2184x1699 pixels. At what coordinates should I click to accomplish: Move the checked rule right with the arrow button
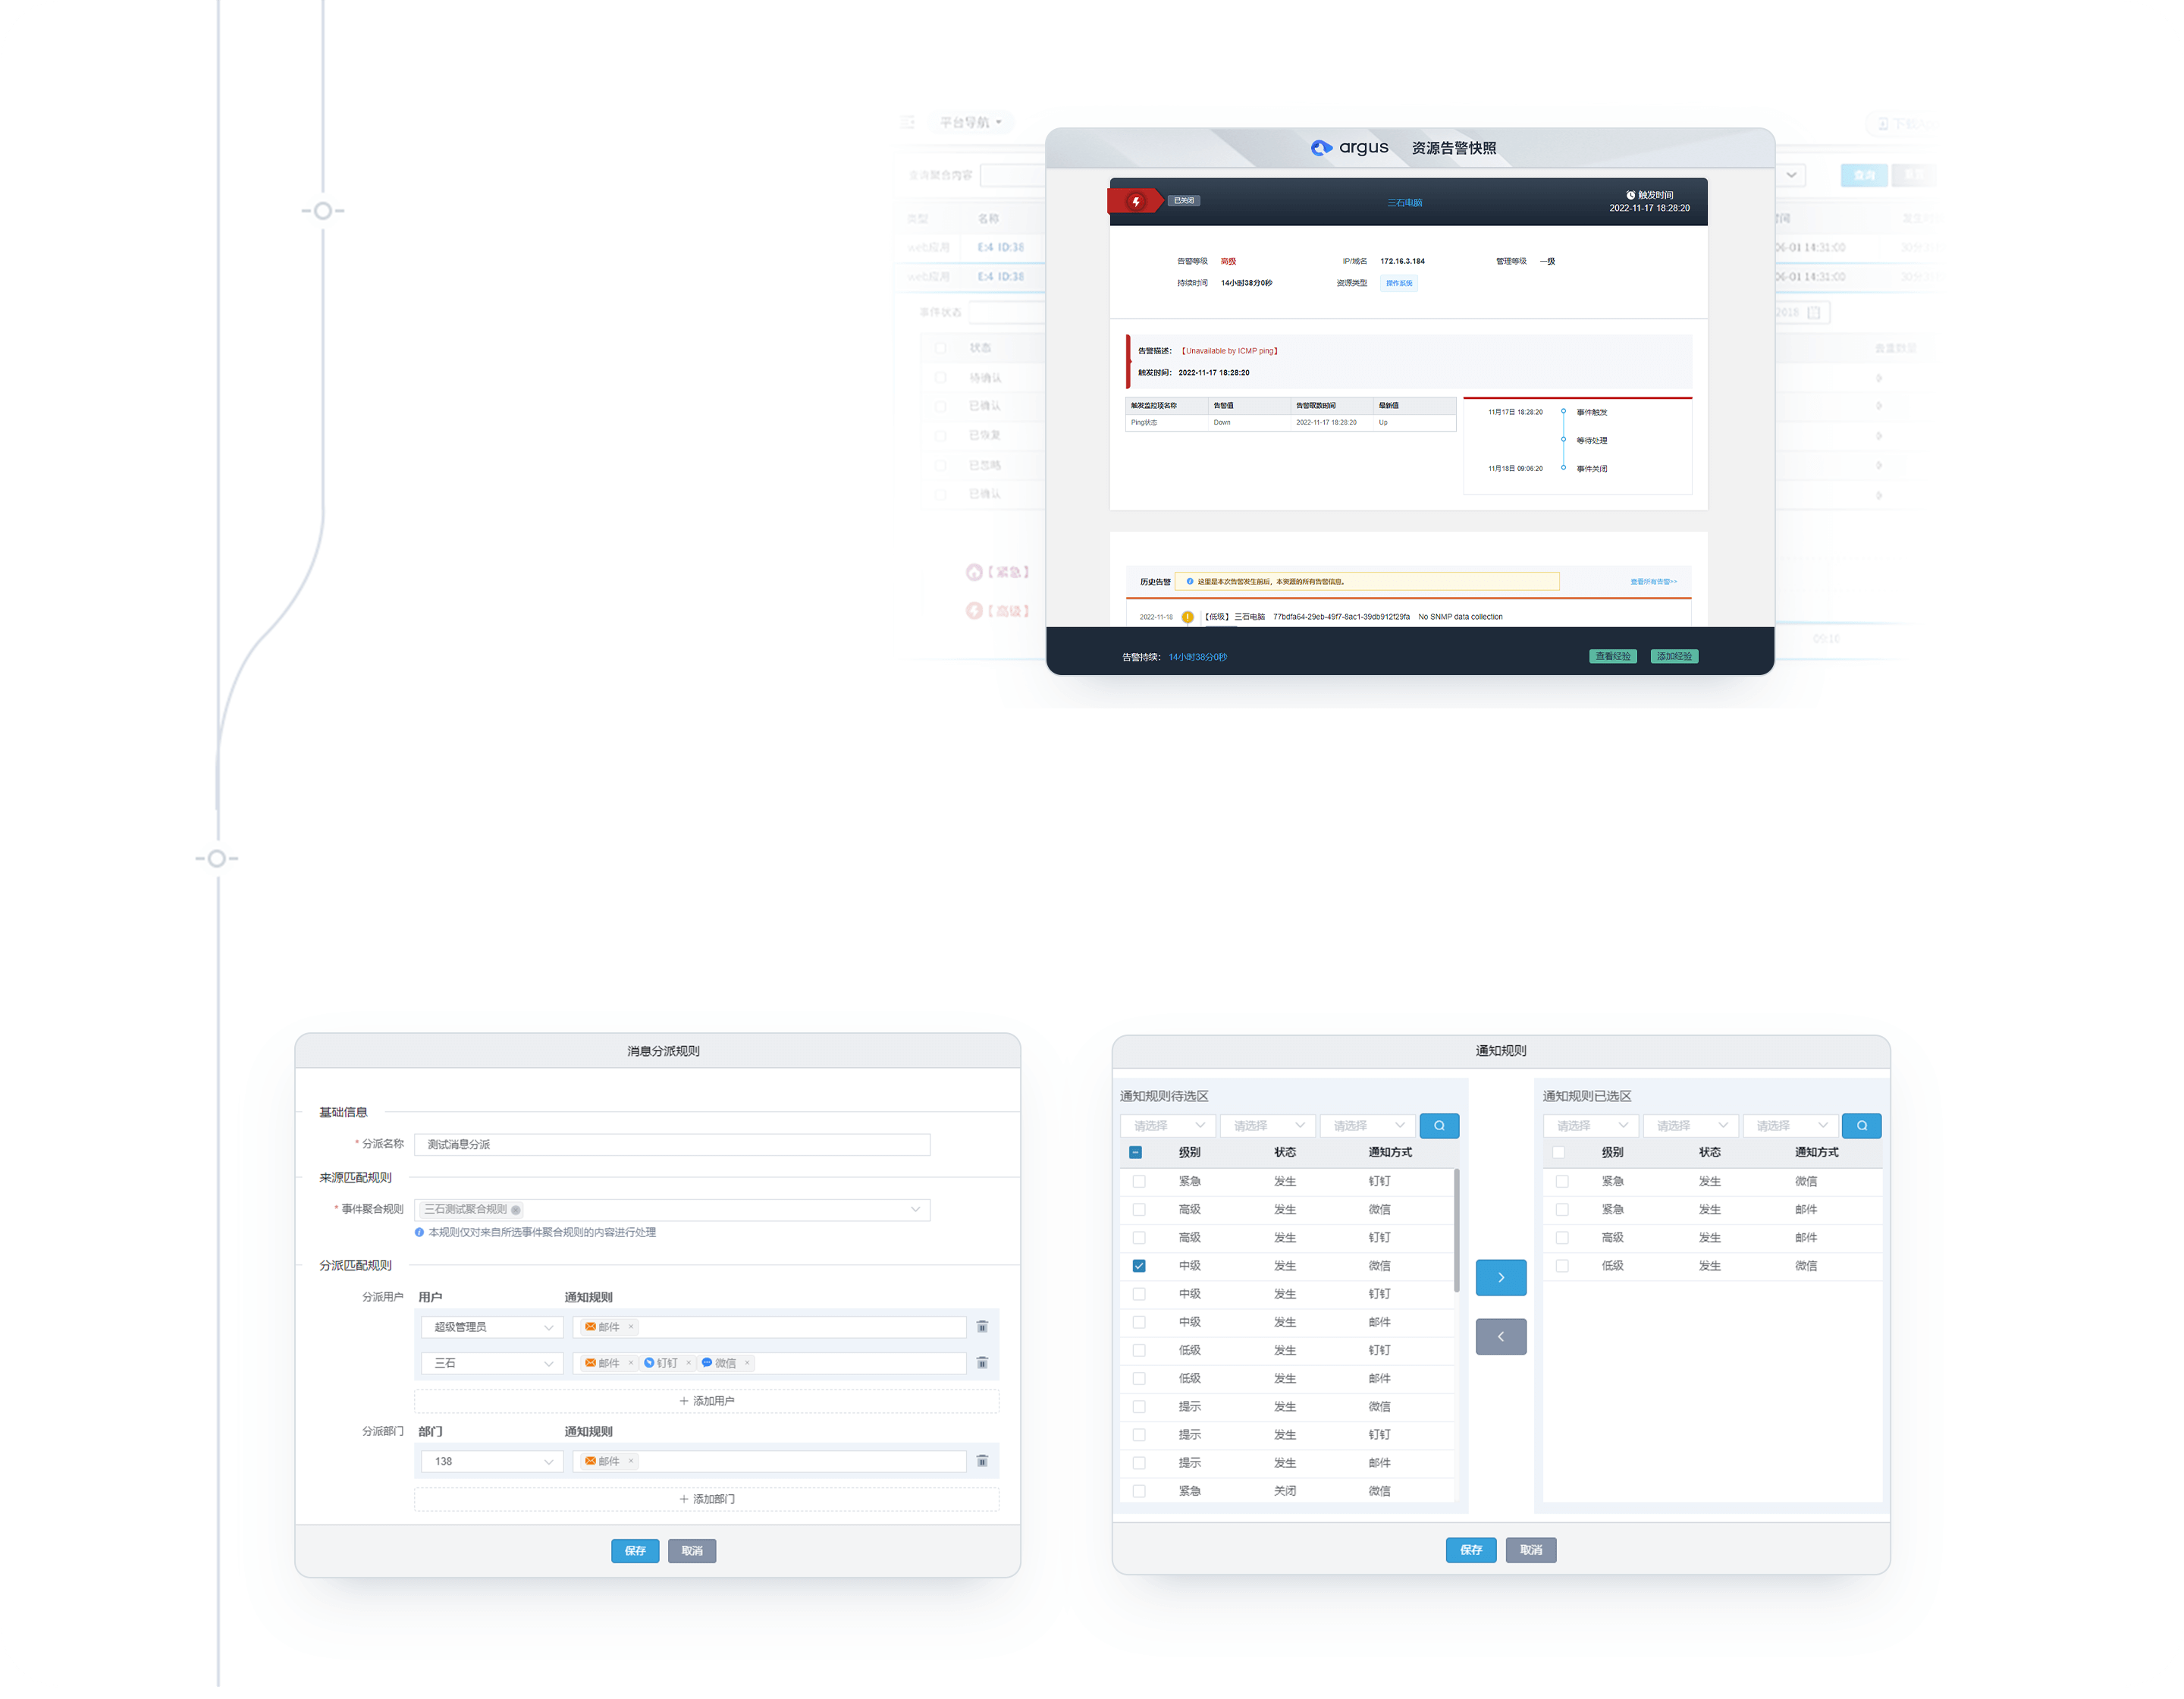point(1501,1278)
